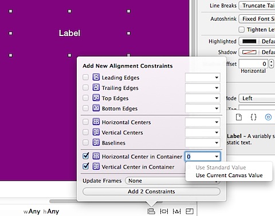Enable the Top Edges checkbox
The height and width of the screenshot is (216, 275).
tap(85, 98)
